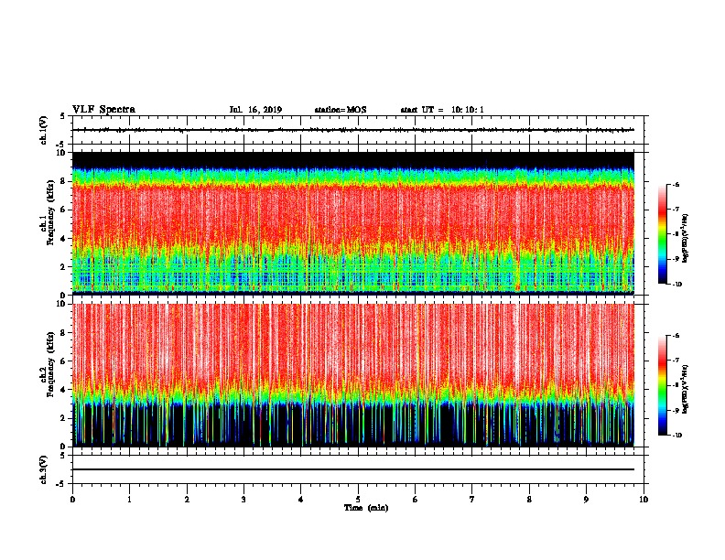The image size is (725, 560).
Task: Click the ch.2 spectrogram "8" kHz tick label
Action: pos(64,333)
